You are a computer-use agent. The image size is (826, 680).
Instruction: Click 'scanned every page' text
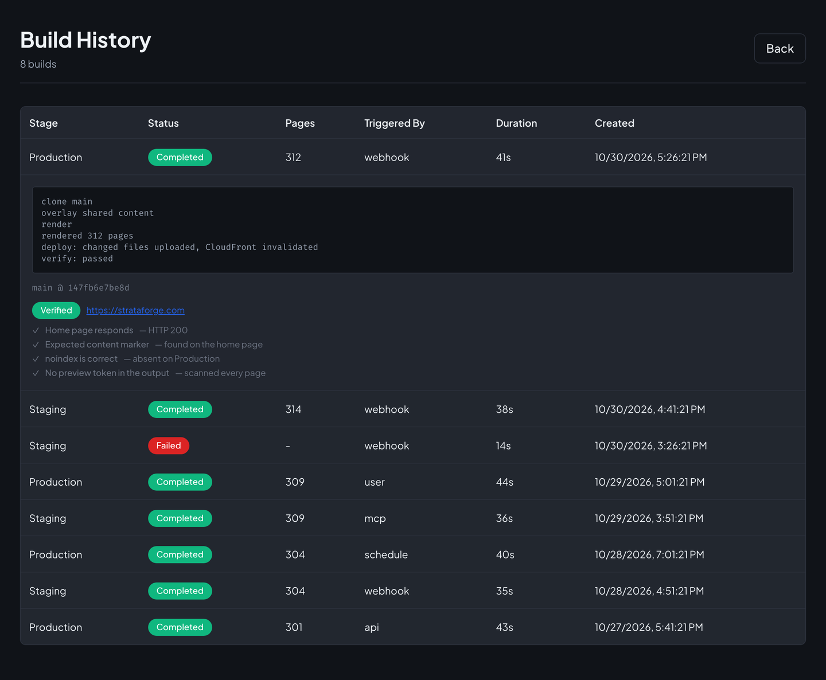225,373
